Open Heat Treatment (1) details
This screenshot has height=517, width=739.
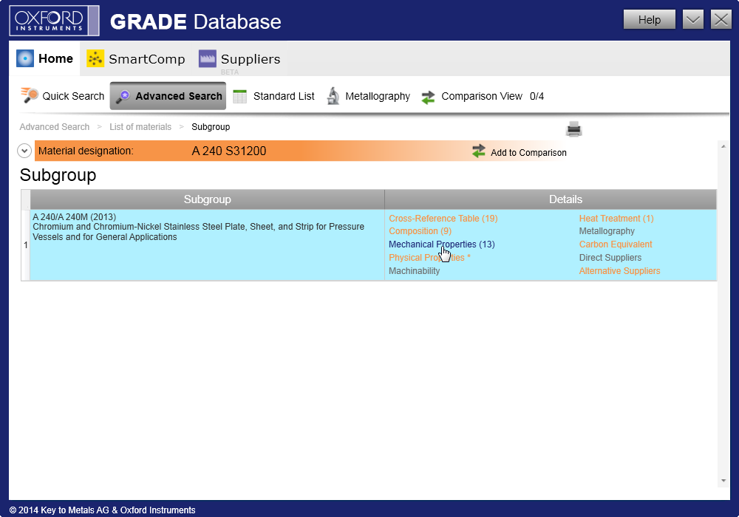point(616,218)
